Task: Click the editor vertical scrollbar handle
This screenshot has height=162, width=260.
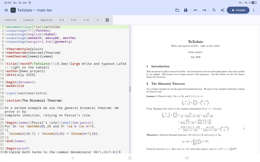Action: point(130,89)
